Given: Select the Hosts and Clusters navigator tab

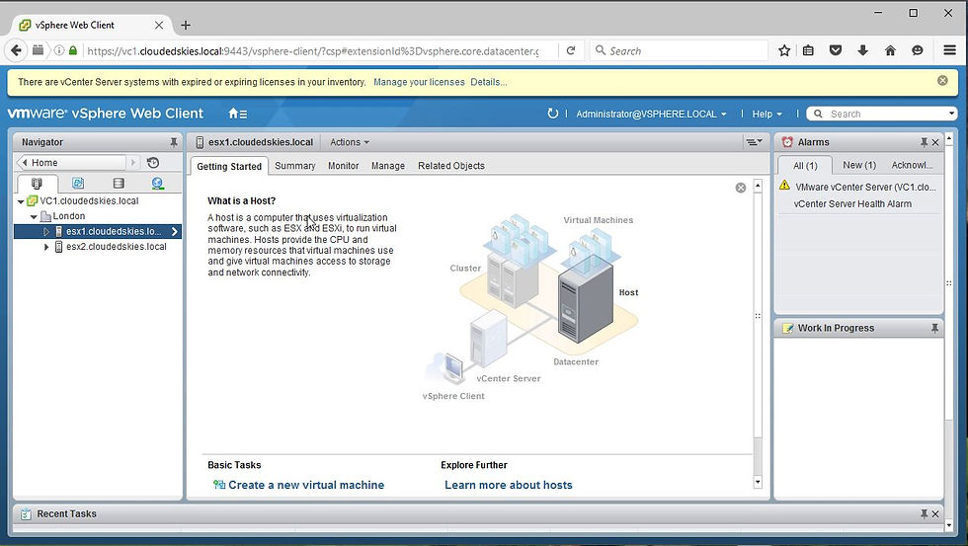Looking at the screenshot, I should 38,184.
